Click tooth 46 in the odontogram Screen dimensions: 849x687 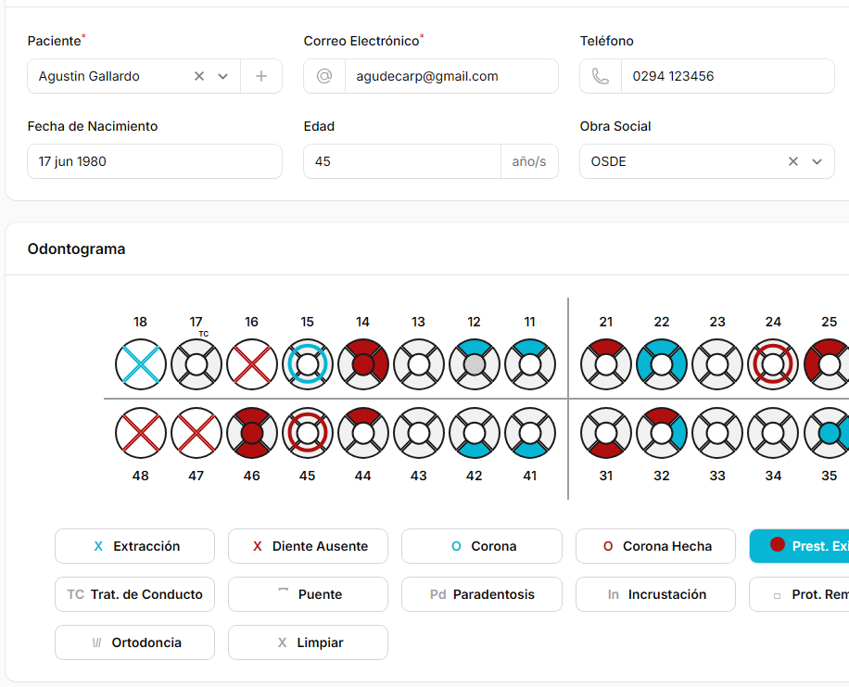252,433
